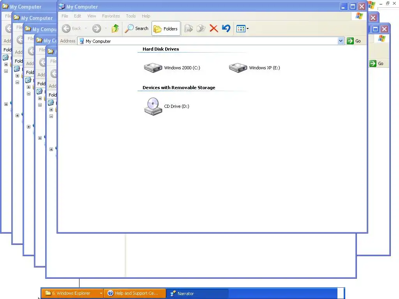Click the Forward arrow toolbar button
The image size is (399, 299).
click(x=97, y=28)
